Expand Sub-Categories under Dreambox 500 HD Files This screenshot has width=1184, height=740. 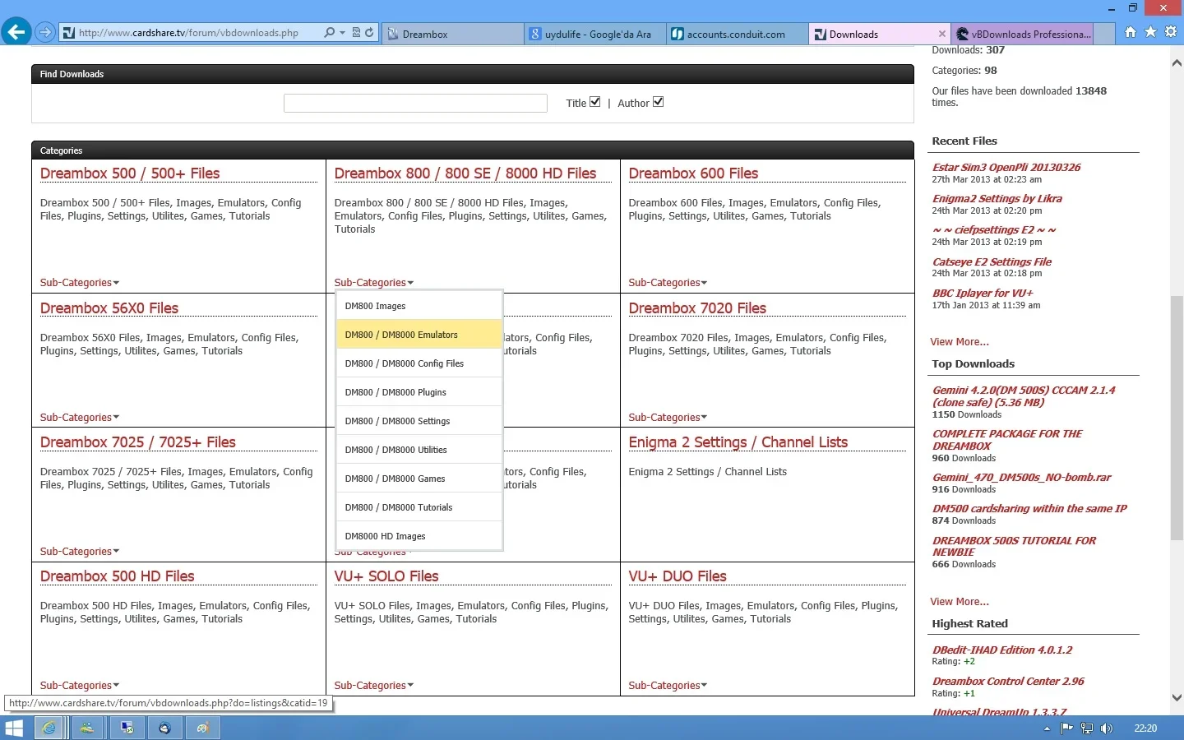[x=80, y=686]
